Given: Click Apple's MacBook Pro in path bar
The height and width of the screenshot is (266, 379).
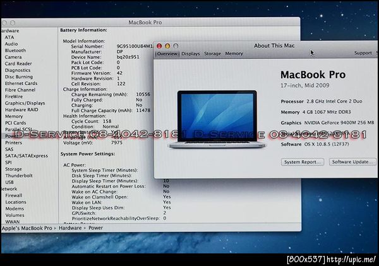Looking at the screenshot, I should click(x=27, y=228).
